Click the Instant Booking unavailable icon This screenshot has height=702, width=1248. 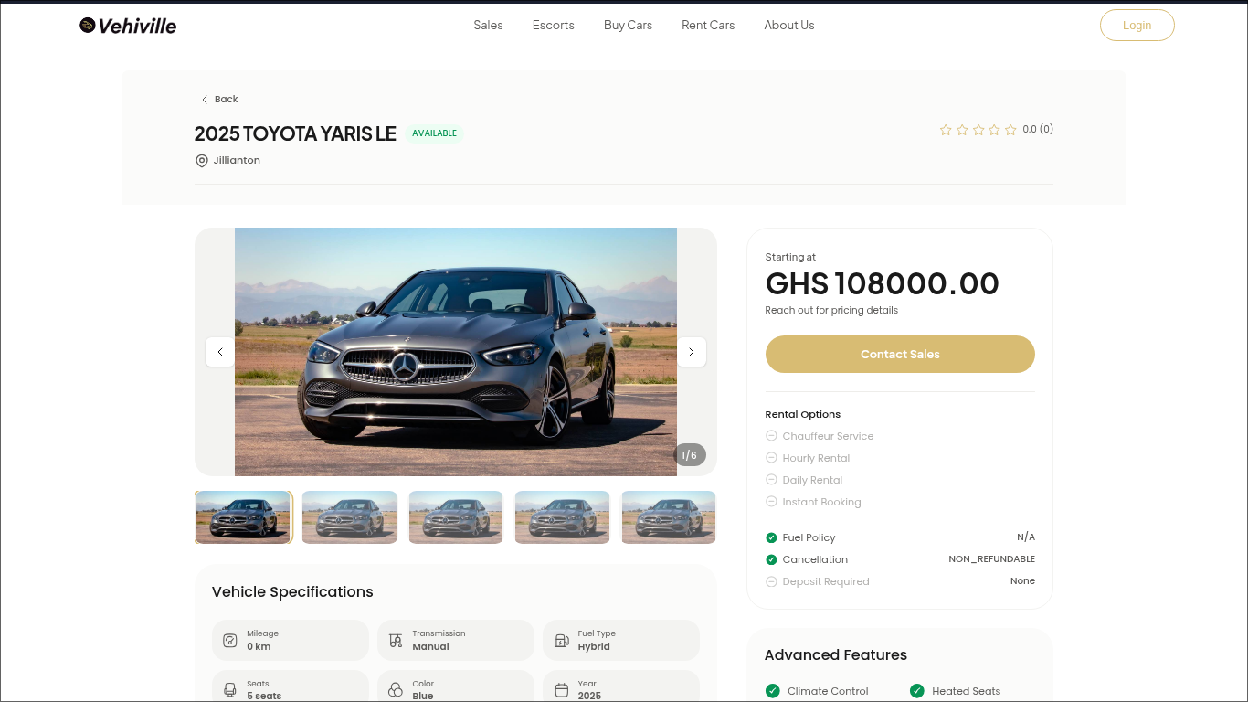[771, 502]
